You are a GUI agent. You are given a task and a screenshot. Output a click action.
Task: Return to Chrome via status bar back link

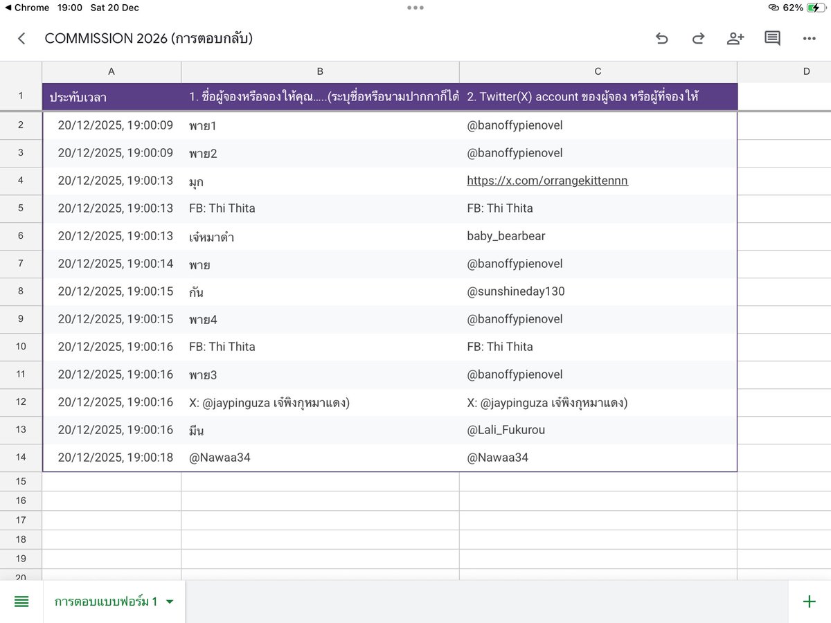(26, 8)
